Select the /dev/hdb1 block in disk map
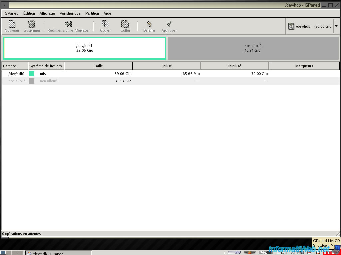This screenshot has width=341, height=255. click(85, 48)
